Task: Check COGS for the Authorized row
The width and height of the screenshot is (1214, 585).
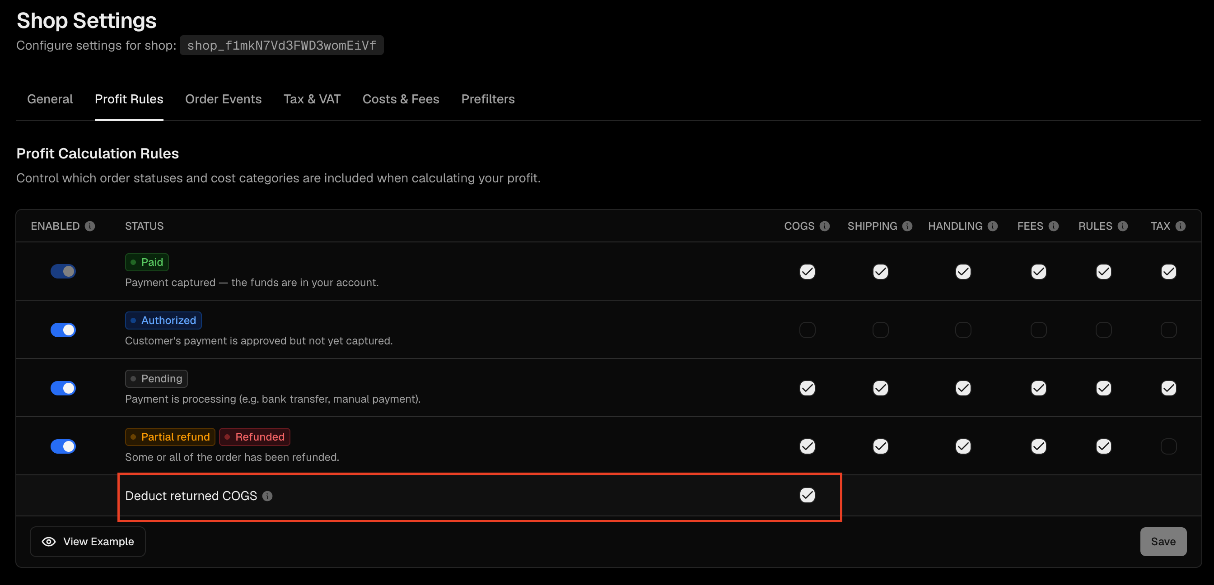Action: pos(807,330)
